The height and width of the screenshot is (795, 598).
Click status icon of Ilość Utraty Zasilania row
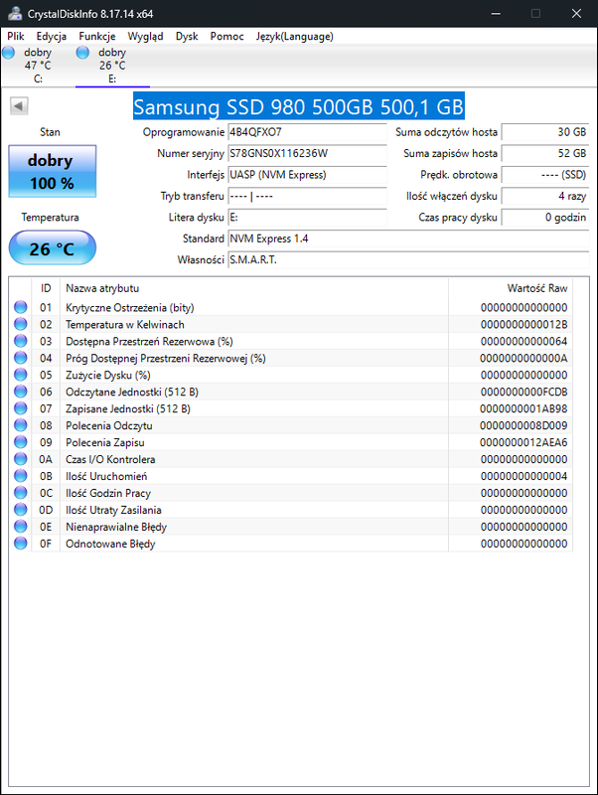pos(20,510)
